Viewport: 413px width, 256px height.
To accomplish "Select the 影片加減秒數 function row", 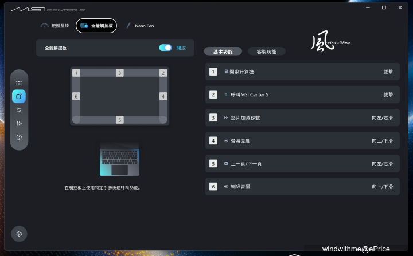I will [x=302, y=117].
